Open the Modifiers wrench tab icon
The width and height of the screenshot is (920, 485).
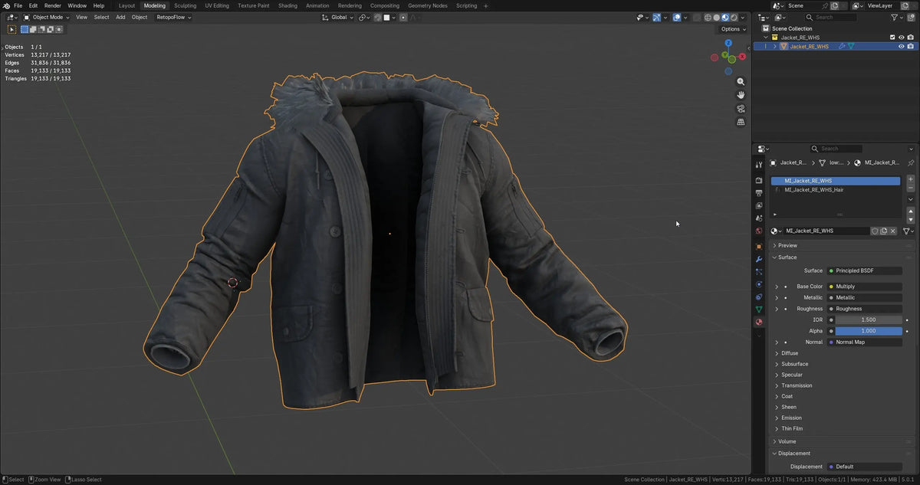(759, 259)
